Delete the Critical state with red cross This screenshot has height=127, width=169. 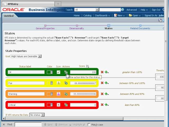tap(102, 105)
